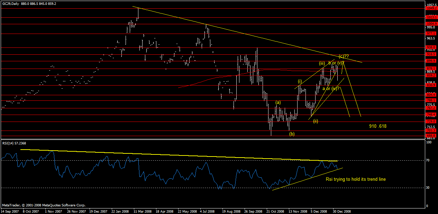Click the 1049.2 red price level label
438x214 pixels.
coord(431,8)
